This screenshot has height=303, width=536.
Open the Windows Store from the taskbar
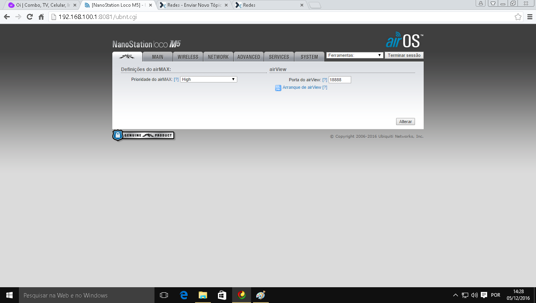(x=222, y=295)
